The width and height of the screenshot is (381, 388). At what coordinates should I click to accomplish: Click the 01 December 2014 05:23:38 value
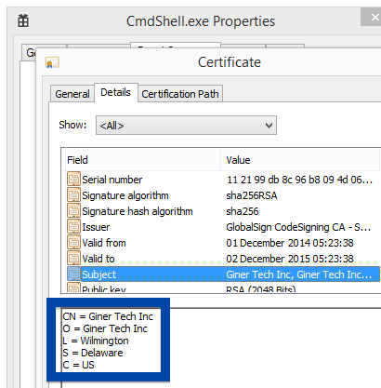pos(290,243)
